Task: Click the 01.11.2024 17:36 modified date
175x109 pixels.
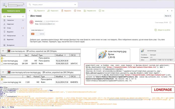Action: point(62,82)
